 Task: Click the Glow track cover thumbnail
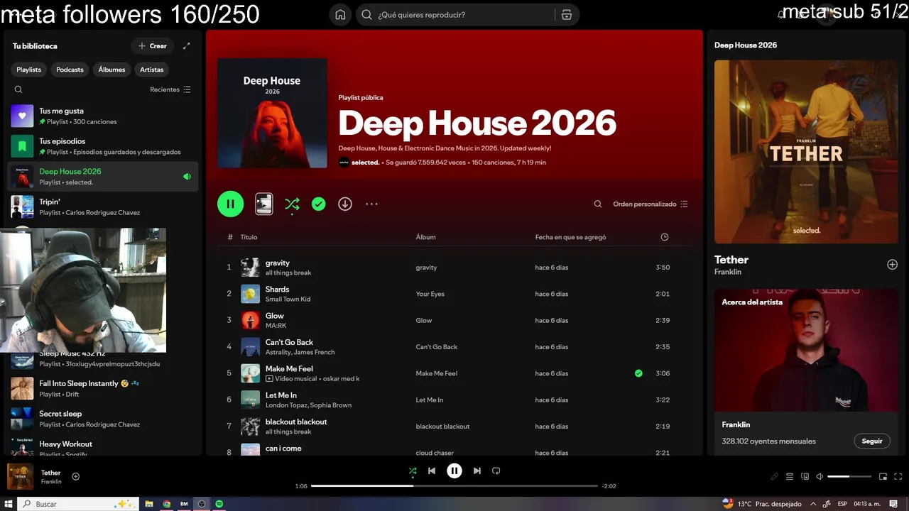click(250, 320)
